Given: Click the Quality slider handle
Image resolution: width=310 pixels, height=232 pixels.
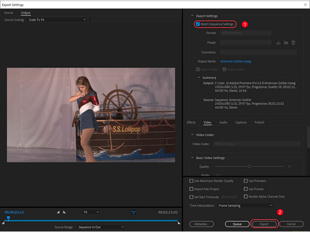Looking at the screenshot, I should click(250, 167).
